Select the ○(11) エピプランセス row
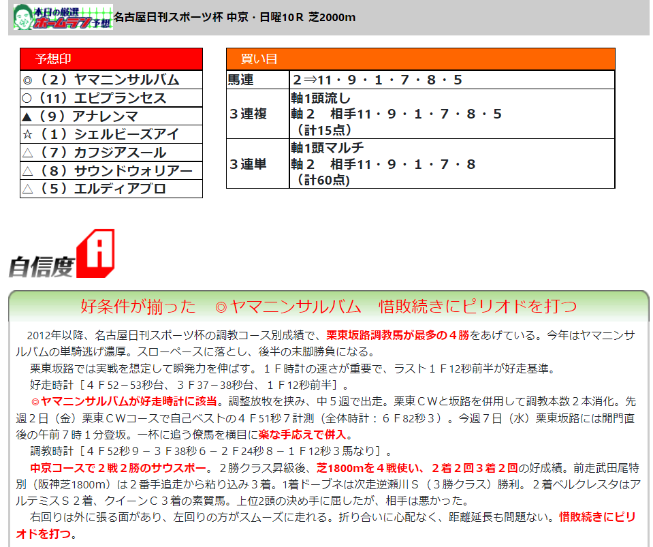653x547 pixels. click(111, 98)
